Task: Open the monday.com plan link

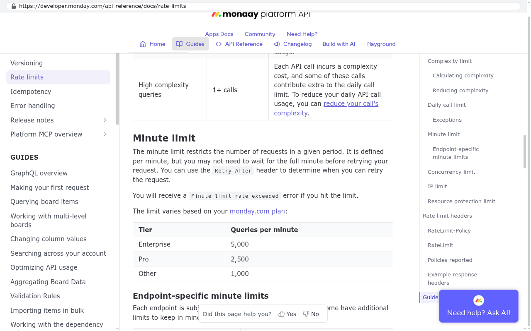Action: (257, 211)
